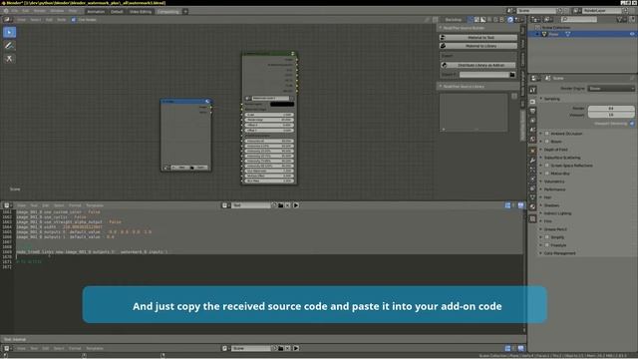Switch to the Animation workspace tab
The image size is (638, 359).
[96, 11]
